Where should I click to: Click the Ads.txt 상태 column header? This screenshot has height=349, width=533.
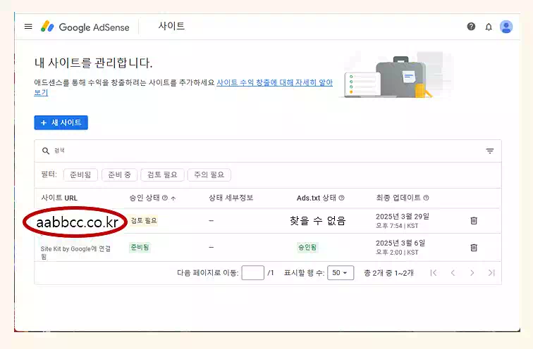coord(316,198)
